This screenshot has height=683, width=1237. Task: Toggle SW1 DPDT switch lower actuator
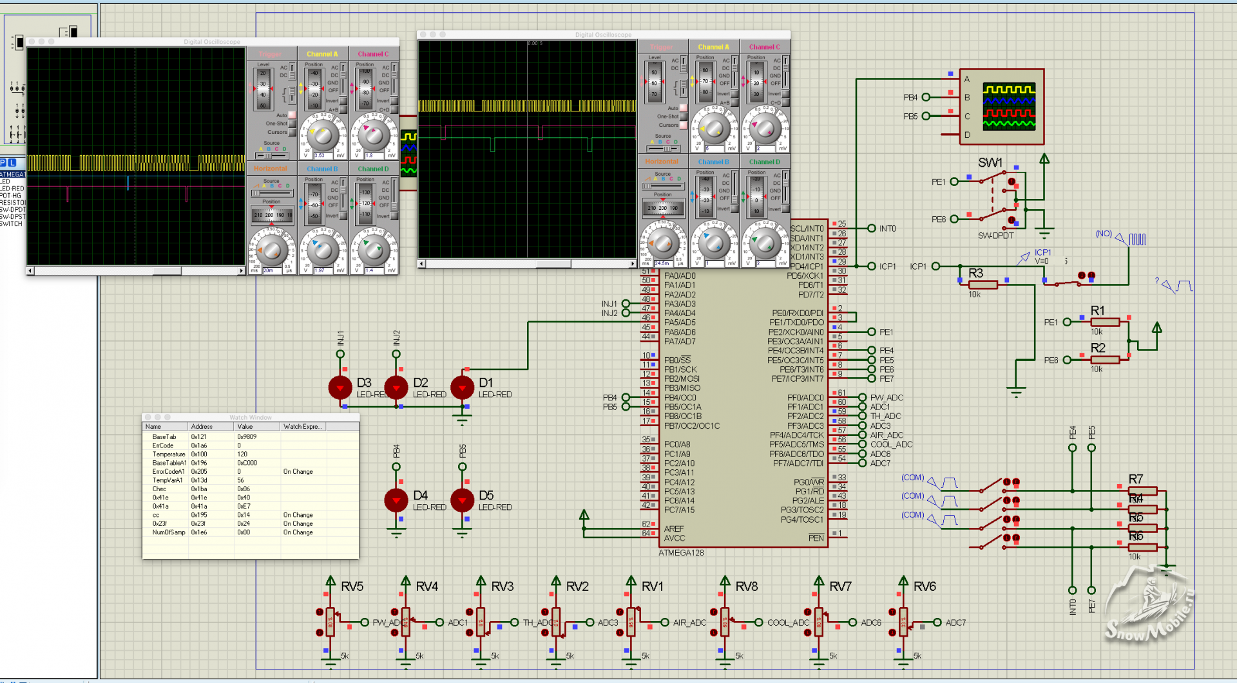[1012, 220]
